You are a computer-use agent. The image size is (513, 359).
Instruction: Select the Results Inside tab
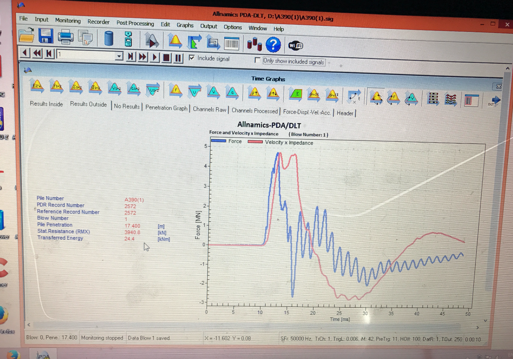pyautogui.click(x=46, y=104)
